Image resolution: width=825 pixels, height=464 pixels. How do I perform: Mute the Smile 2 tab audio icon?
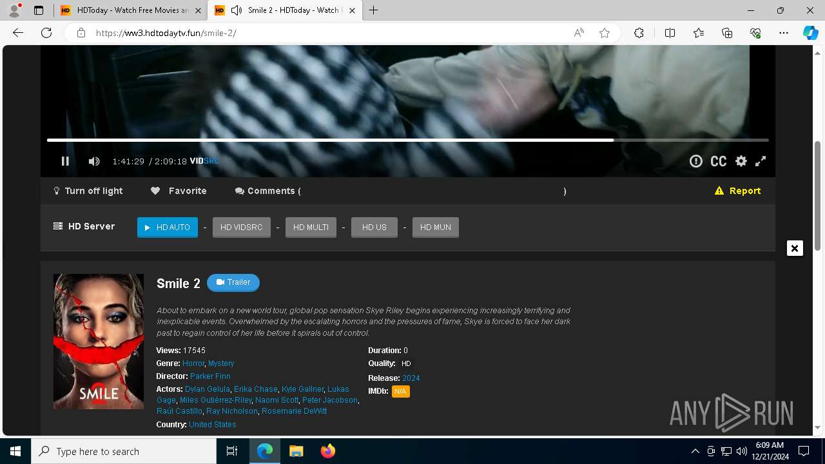237,10
